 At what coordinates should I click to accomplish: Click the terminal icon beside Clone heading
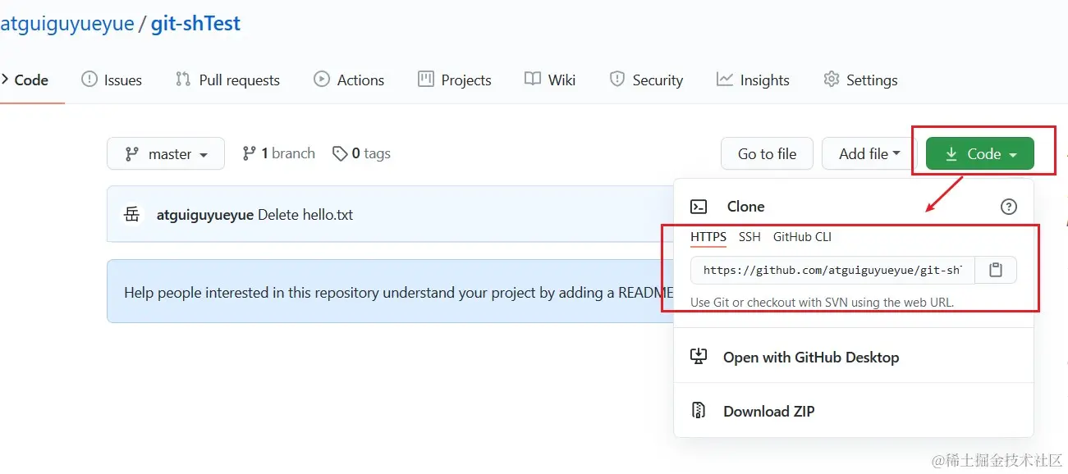(x=699, y=207)
